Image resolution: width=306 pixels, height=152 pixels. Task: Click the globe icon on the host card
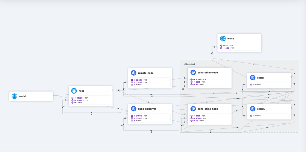[74, 91]
